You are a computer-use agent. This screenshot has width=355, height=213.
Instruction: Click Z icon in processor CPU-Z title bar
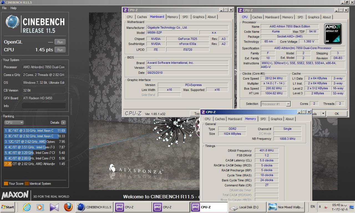(x=240, y=10)
